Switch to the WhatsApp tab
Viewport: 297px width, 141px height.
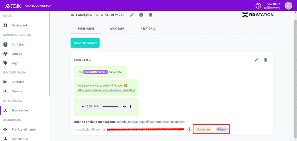[117, 29]
